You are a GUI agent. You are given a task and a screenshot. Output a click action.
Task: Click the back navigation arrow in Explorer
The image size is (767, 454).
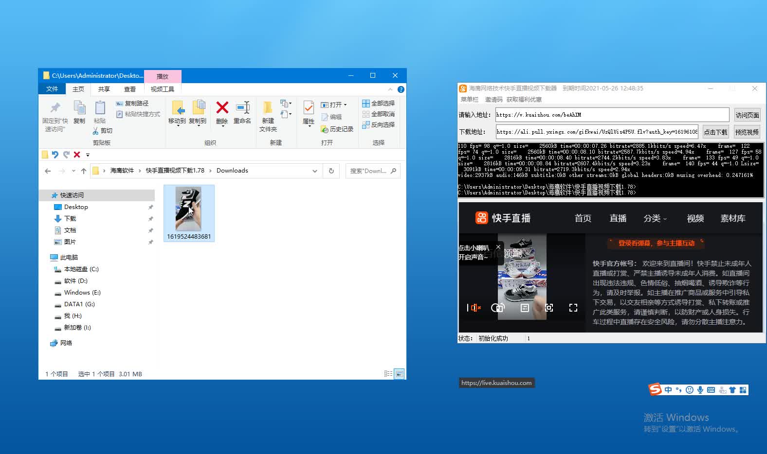point(48,171)
